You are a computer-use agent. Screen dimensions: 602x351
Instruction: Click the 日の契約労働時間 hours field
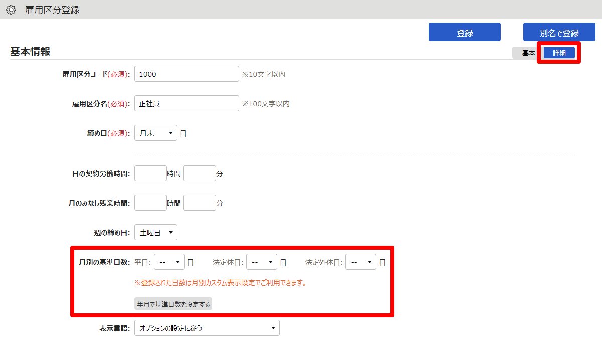pyautogui.click(x=150, y=173)
